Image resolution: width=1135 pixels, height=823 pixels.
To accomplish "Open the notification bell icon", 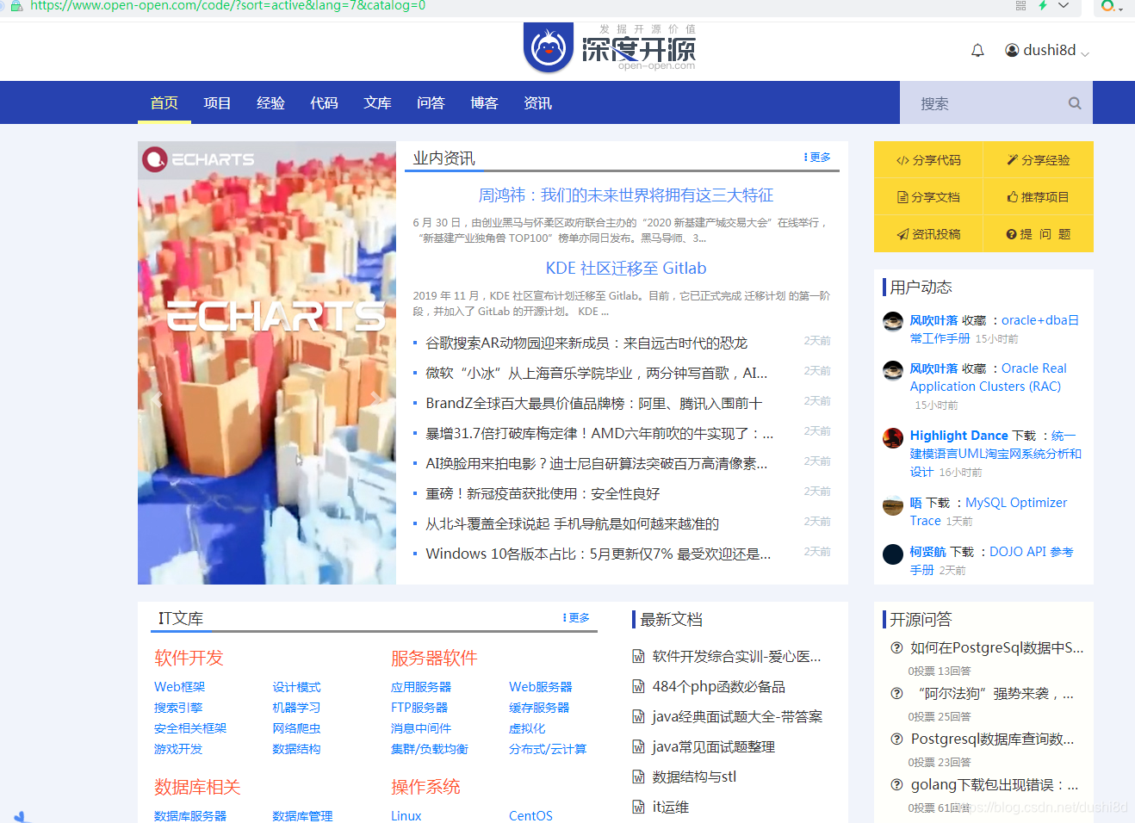I will [x=977, y=51].
